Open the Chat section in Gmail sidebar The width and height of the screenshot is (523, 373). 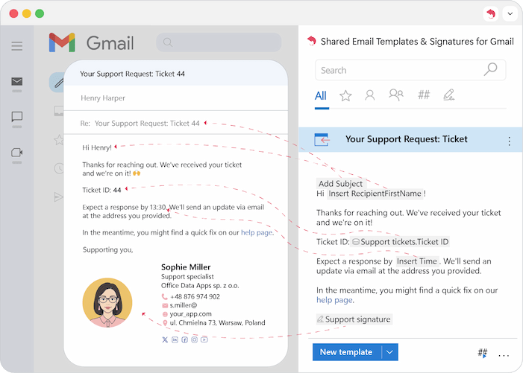[16, 116]
